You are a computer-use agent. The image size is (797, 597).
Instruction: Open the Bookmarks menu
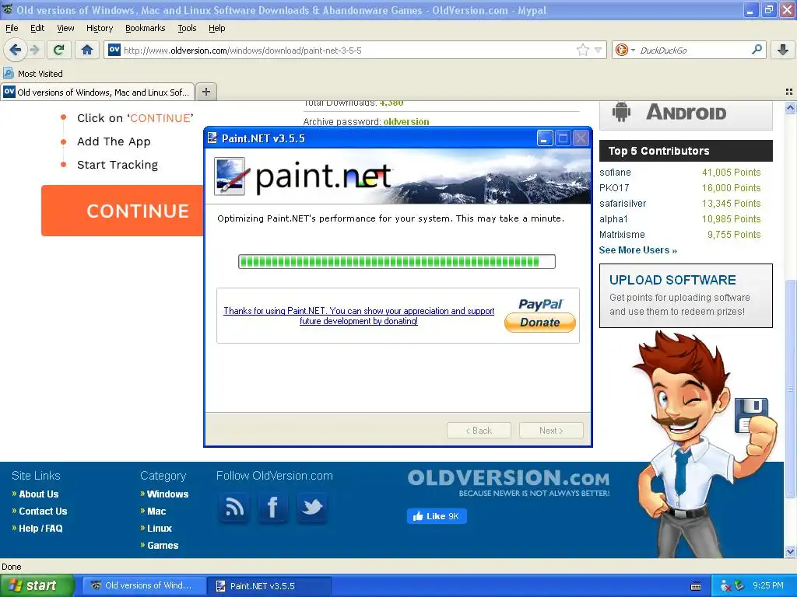tap(146, 28)
